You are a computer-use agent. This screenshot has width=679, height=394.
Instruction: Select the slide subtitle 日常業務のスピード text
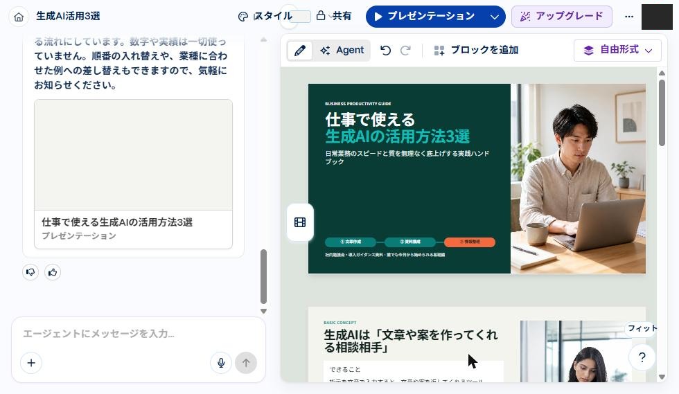point(407,157)
